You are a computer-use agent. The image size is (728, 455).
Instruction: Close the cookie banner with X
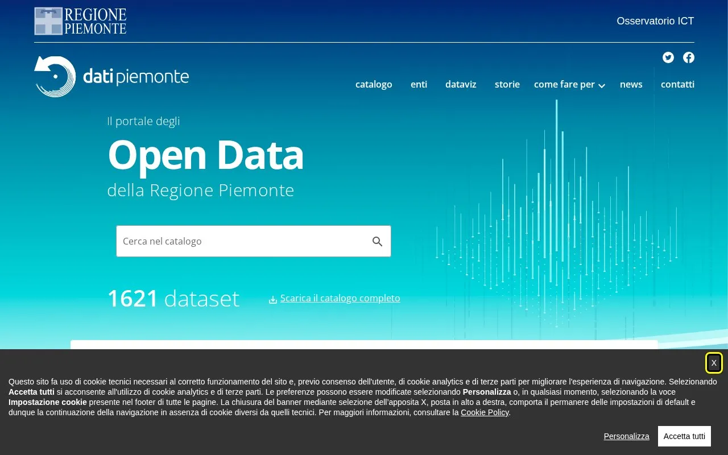714,363
